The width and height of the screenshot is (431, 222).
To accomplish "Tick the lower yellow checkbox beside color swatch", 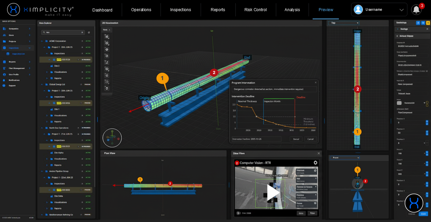I will tap(427, 105).
